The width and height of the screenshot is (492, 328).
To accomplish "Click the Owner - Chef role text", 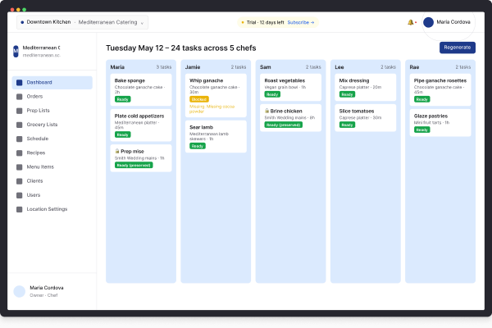I will 43,295.
